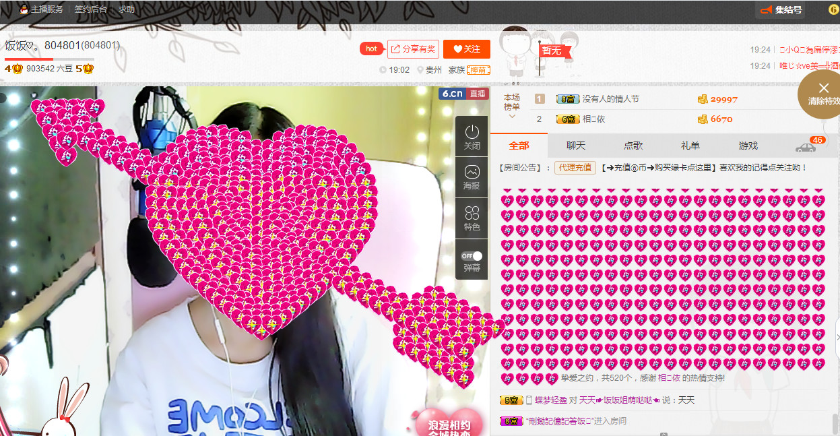Viewport: 840px width, 436px height.
Task: Click the 5富 badge beside 蝶梦轻盈
Action: 511,400
